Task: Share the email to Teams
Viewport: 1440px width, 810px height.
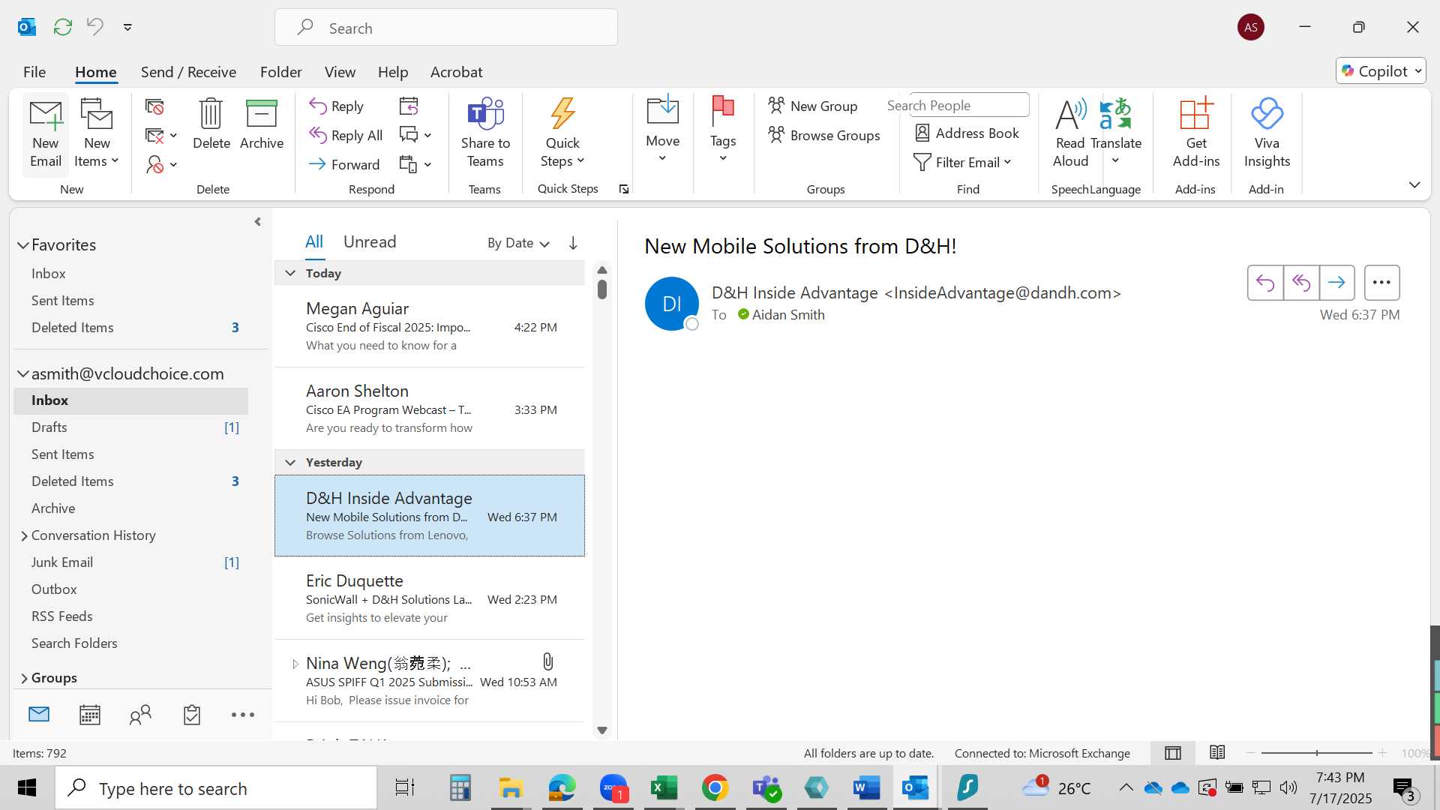Action: tap(485, 133)
